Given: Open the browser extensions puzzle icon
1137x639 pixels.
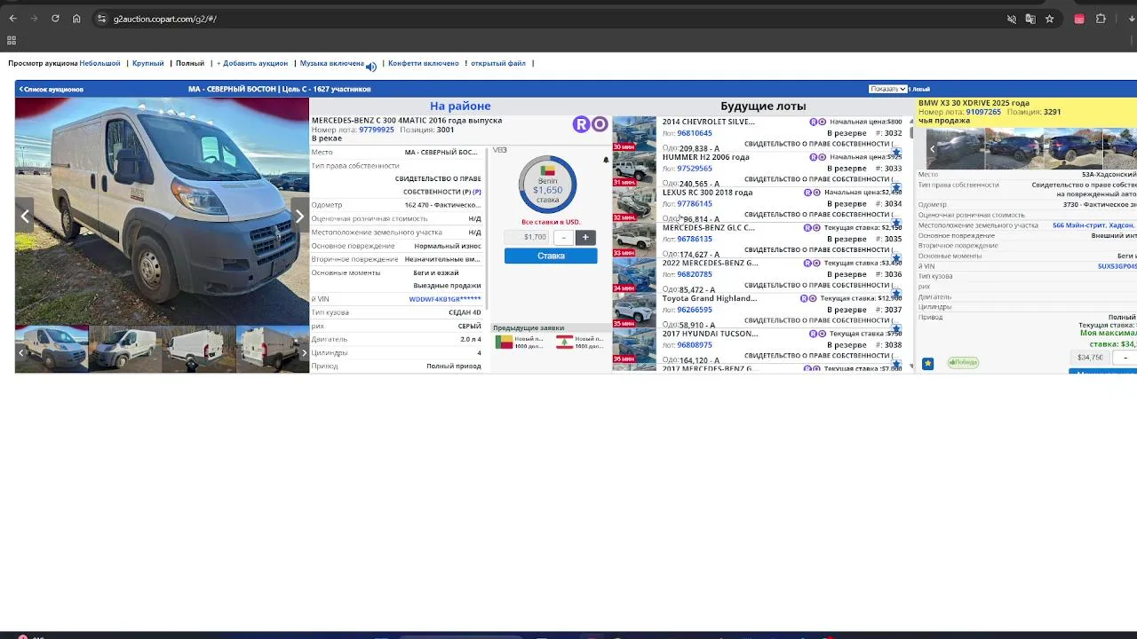Looking at the screenshot, I should point(1101,19).
